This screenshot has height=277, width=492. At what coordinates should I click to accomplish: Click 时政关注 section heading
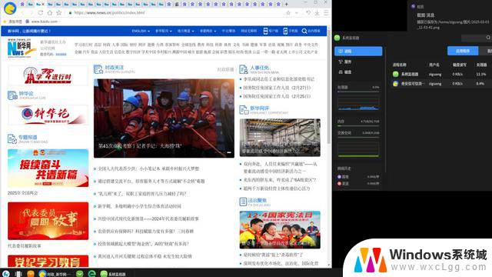(115, 68)
